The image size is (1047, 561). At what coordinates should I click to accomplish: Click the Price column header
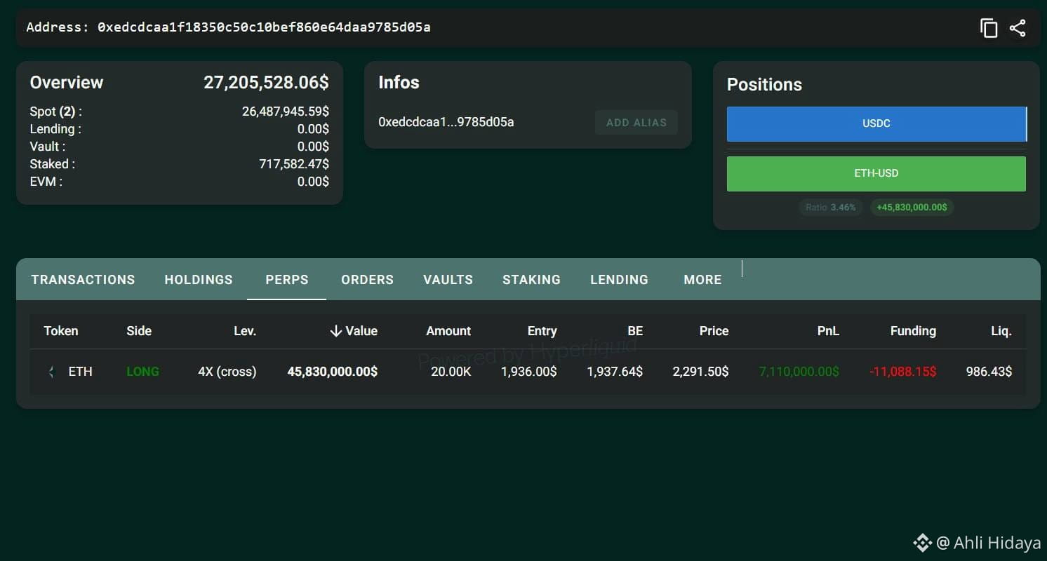(x=714, y=331)
